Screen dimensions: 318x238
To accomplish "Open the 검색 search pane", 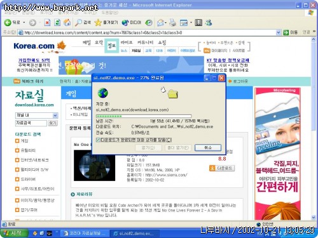I will tap(83, 22).
